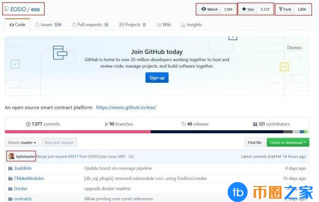The height and width of the screenshot is (202, 319).
Task: Expand the commit message ellipsis
Action: pyautogui.click(x=131, y=157)
